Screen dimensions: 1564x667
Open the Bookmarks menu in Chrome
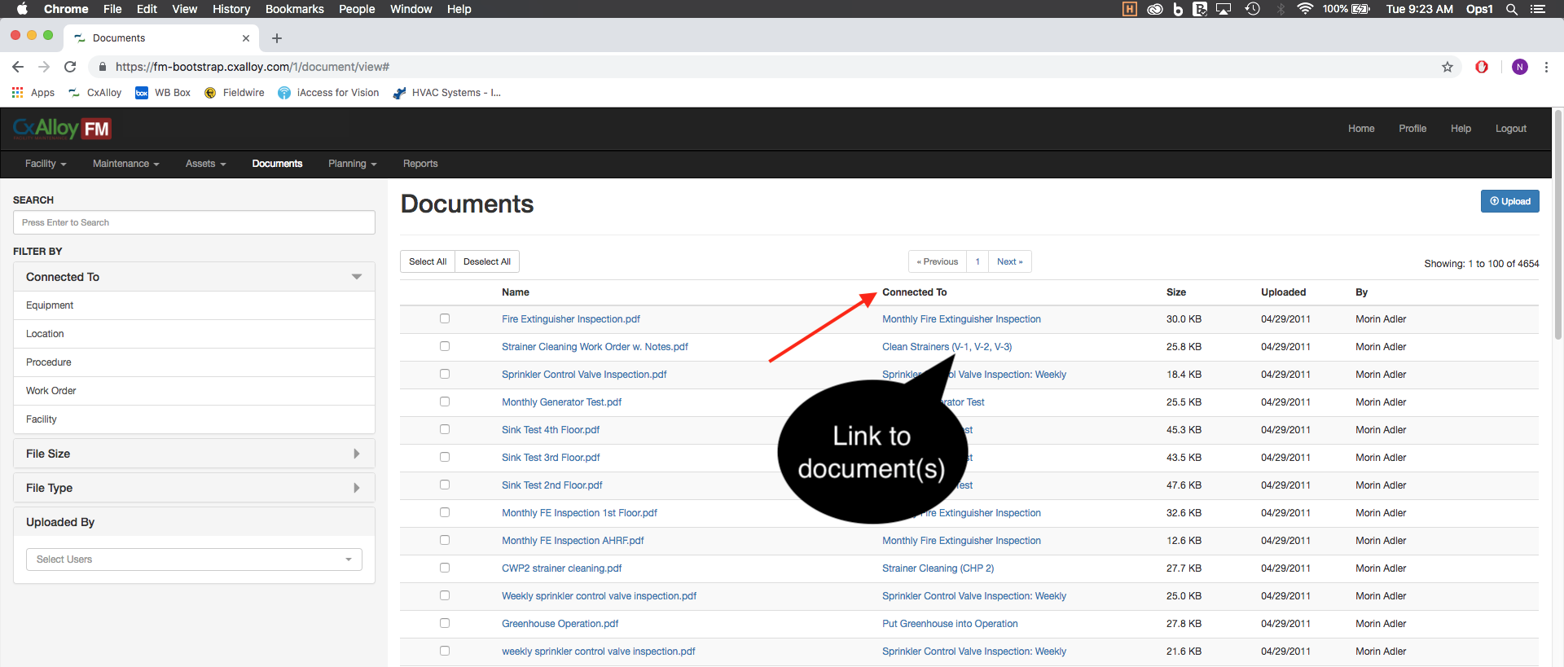(295, 9)
